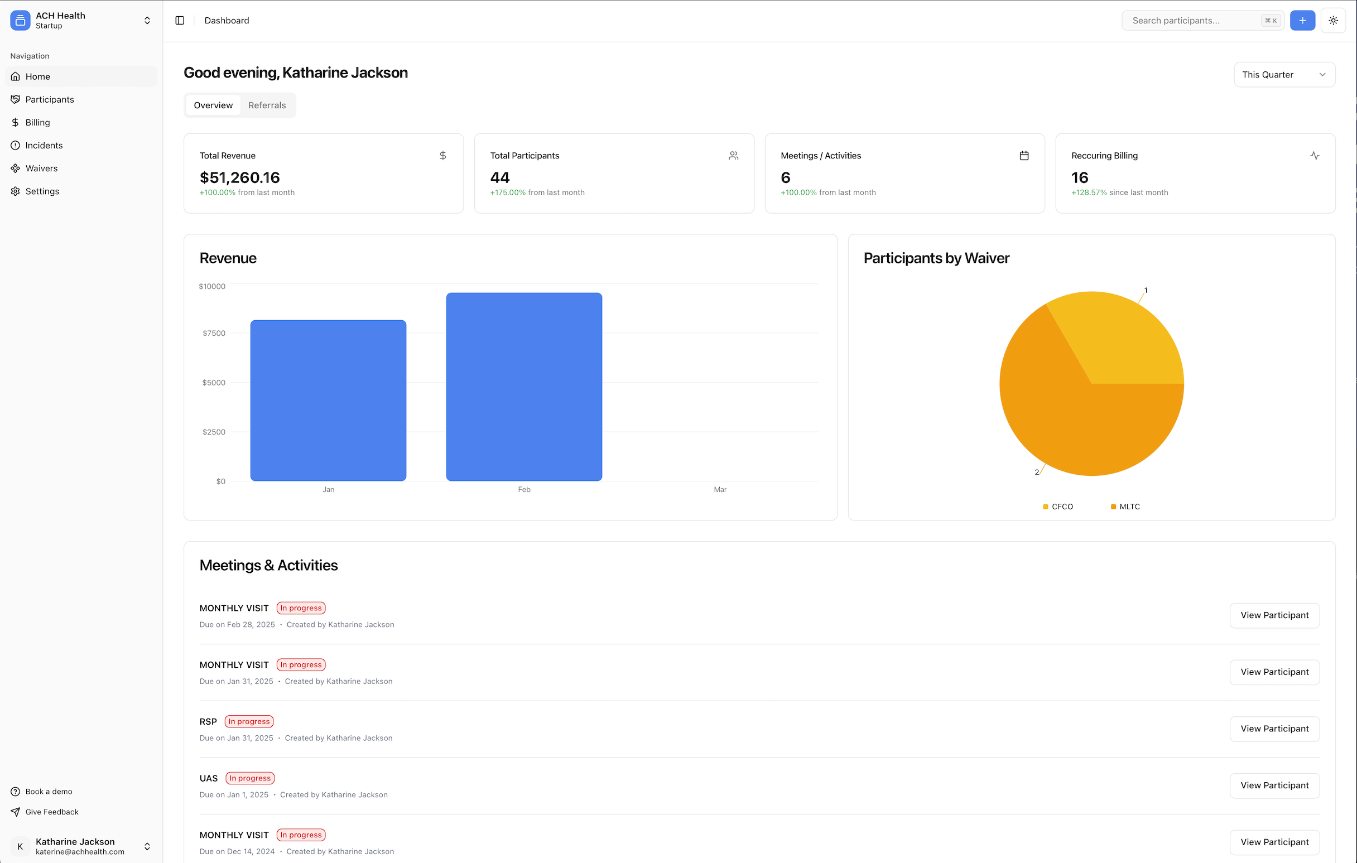Viewport: 1357px width, 863px height.
Task: Click the dollar icon on Total Revenue card
Action: [x=443, y=156]
